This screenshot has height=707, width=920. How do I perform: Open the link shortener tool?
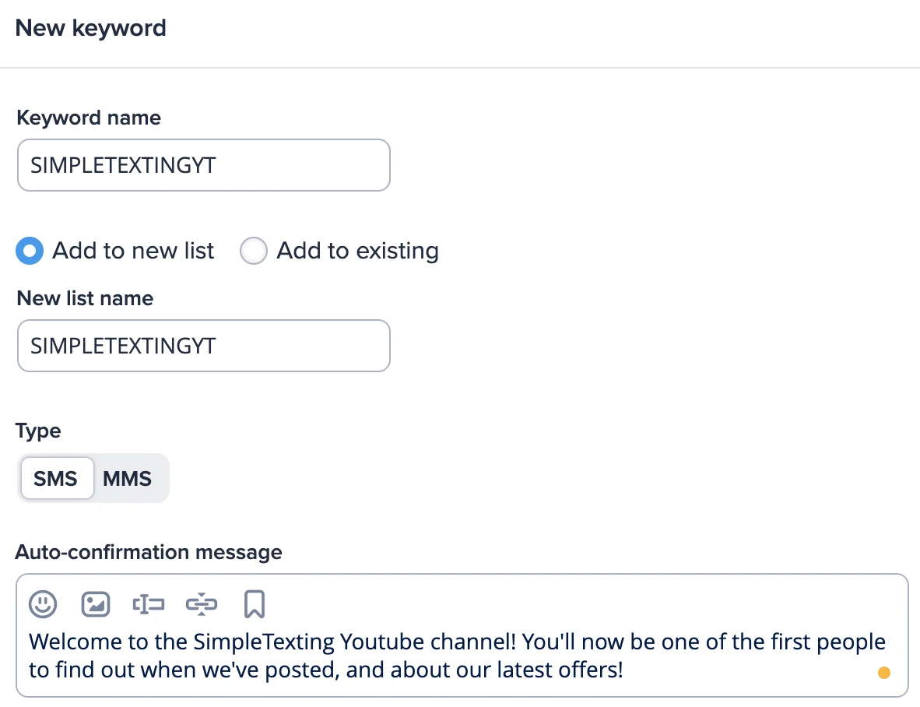(202, 603)
